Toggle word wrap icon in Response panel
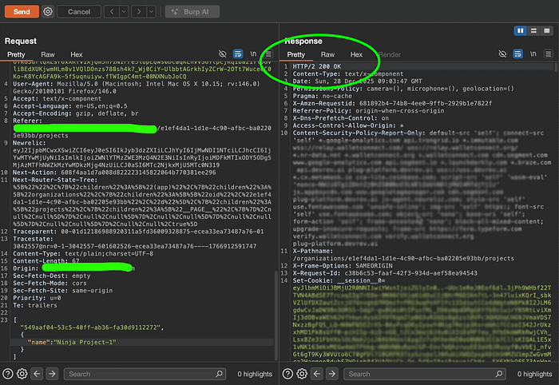Viewport: 559px width, 385px height. (x=517, y=54)
